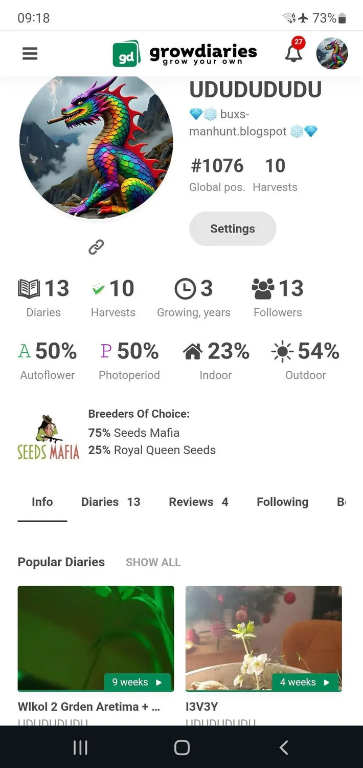Tap the growdiaries logo
Image resolution: width=363 pixels, height=768 pixels.
[185, 53]
